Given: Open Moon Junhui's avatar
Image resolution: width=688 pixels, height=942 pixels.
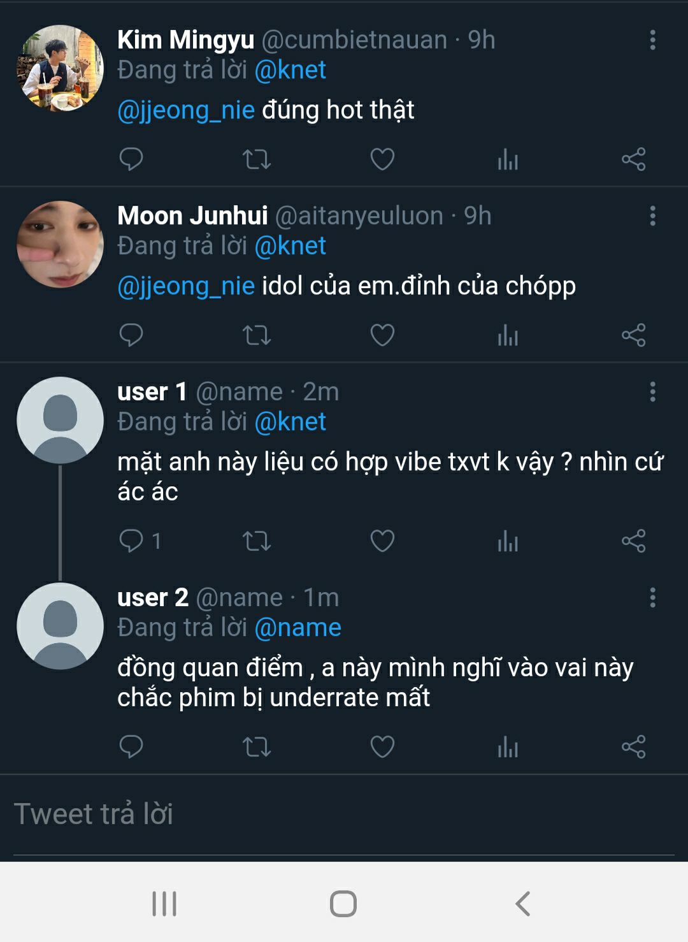Looking at the screenshot, I should point(60,244).
